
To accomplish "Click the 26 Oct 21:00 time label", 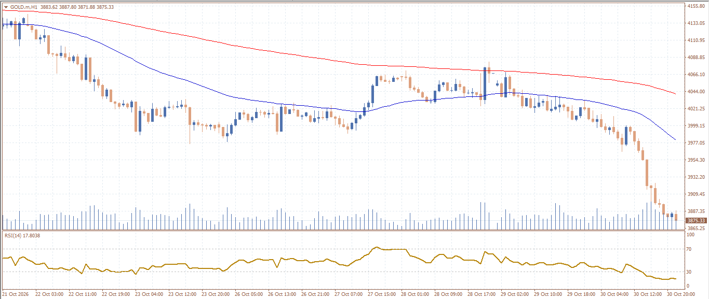I will coord(315,294).
